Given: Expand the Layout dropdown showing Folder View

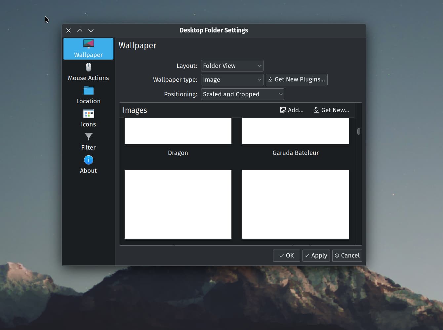Looking at the screenshot, I should [x=232, y=66].
